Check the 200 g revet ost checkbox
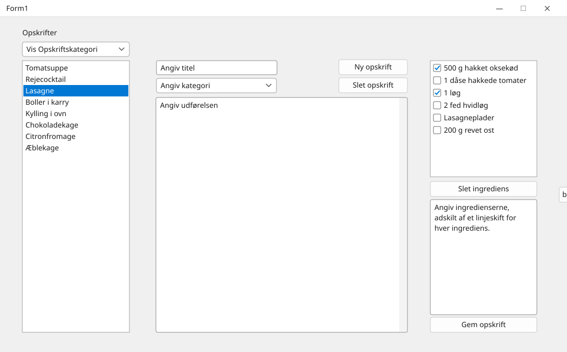The height and width of the screenshot is (352, 567). 437,130
